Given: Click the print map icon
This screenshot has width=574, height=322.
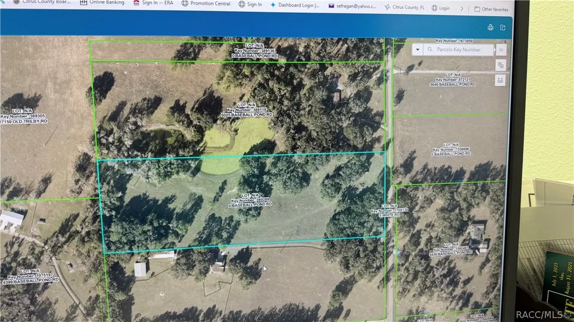Looking at the screenshot, I should click(x=490, y=27).
